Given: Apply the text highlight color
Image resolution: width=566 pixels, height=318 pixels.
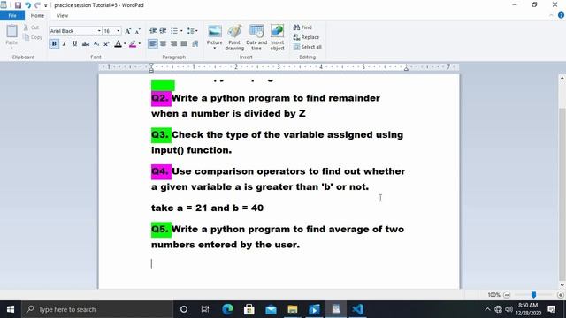Looking at the screenshot, I should coord(133,43).
